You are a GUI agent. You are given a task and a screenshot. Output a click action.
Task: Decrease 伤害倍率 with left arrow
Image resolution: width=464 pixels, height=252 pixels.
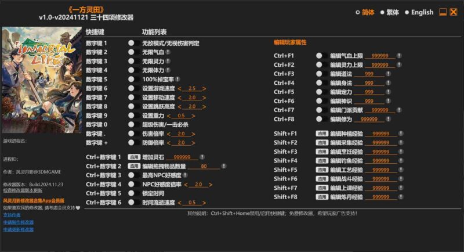click(168, 134)
